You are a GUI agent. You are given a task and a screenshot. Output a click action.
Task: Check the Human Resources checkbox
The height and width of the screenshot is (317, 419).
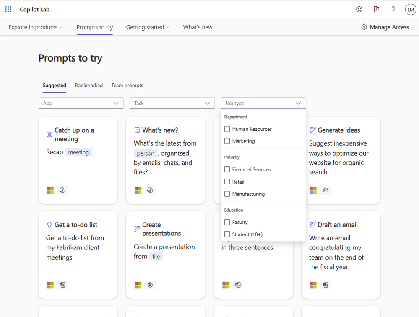tap(227, 129)
